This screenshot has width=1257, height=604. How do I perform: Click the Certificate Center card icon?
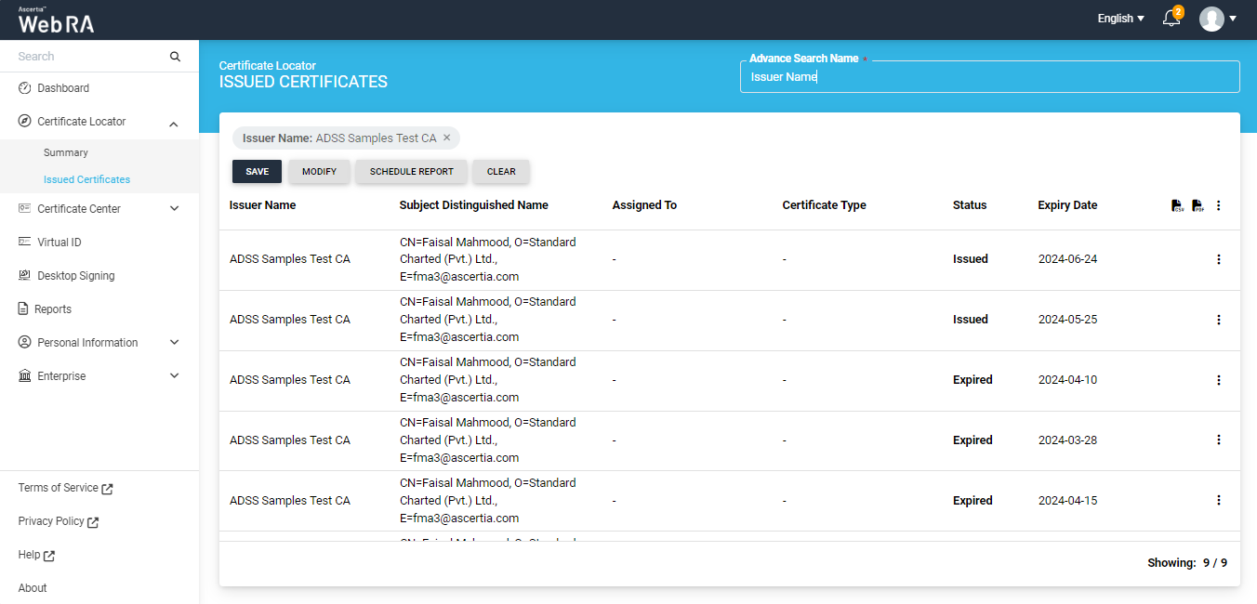point(25,209)
